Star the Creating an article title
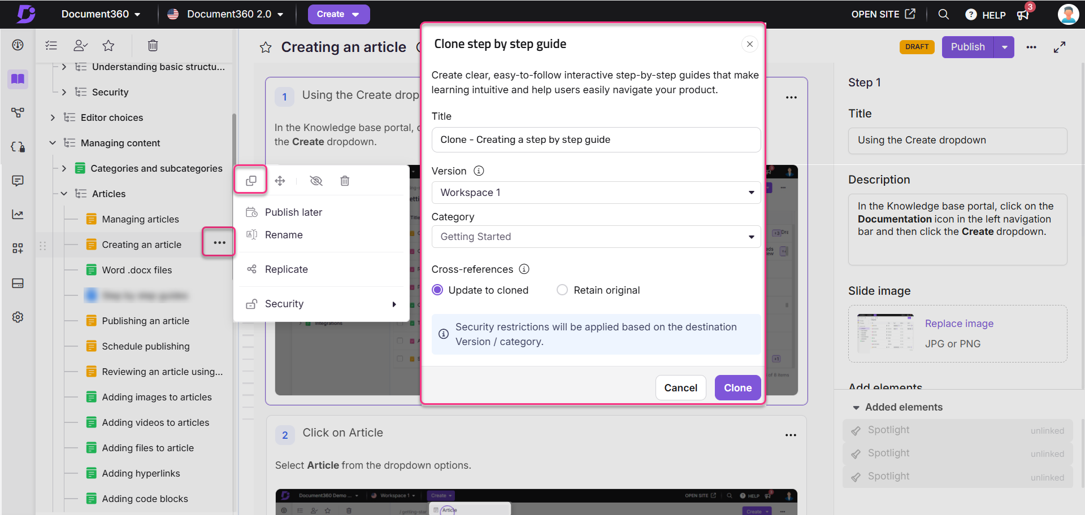Viewport: 1085px width, 515px height. pos(266,47)
